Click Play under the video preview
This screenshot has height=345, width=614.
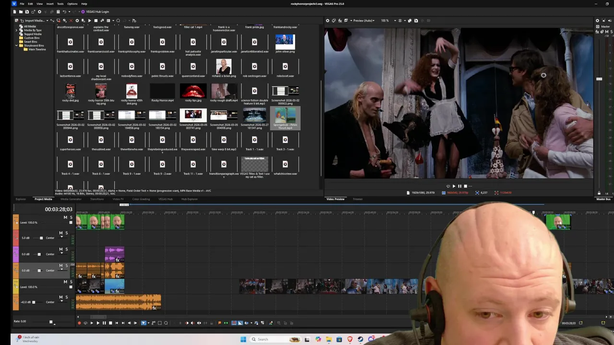tap(454, 186)
